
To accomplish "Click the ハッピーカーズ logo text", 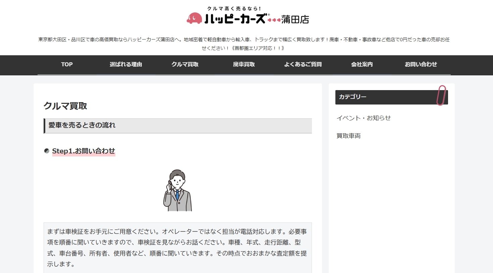I will (x=235, y=19).
